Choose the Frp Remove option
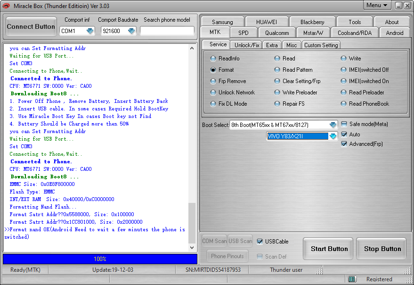This screenshot has height=285, width=414. tap(228, 81)
